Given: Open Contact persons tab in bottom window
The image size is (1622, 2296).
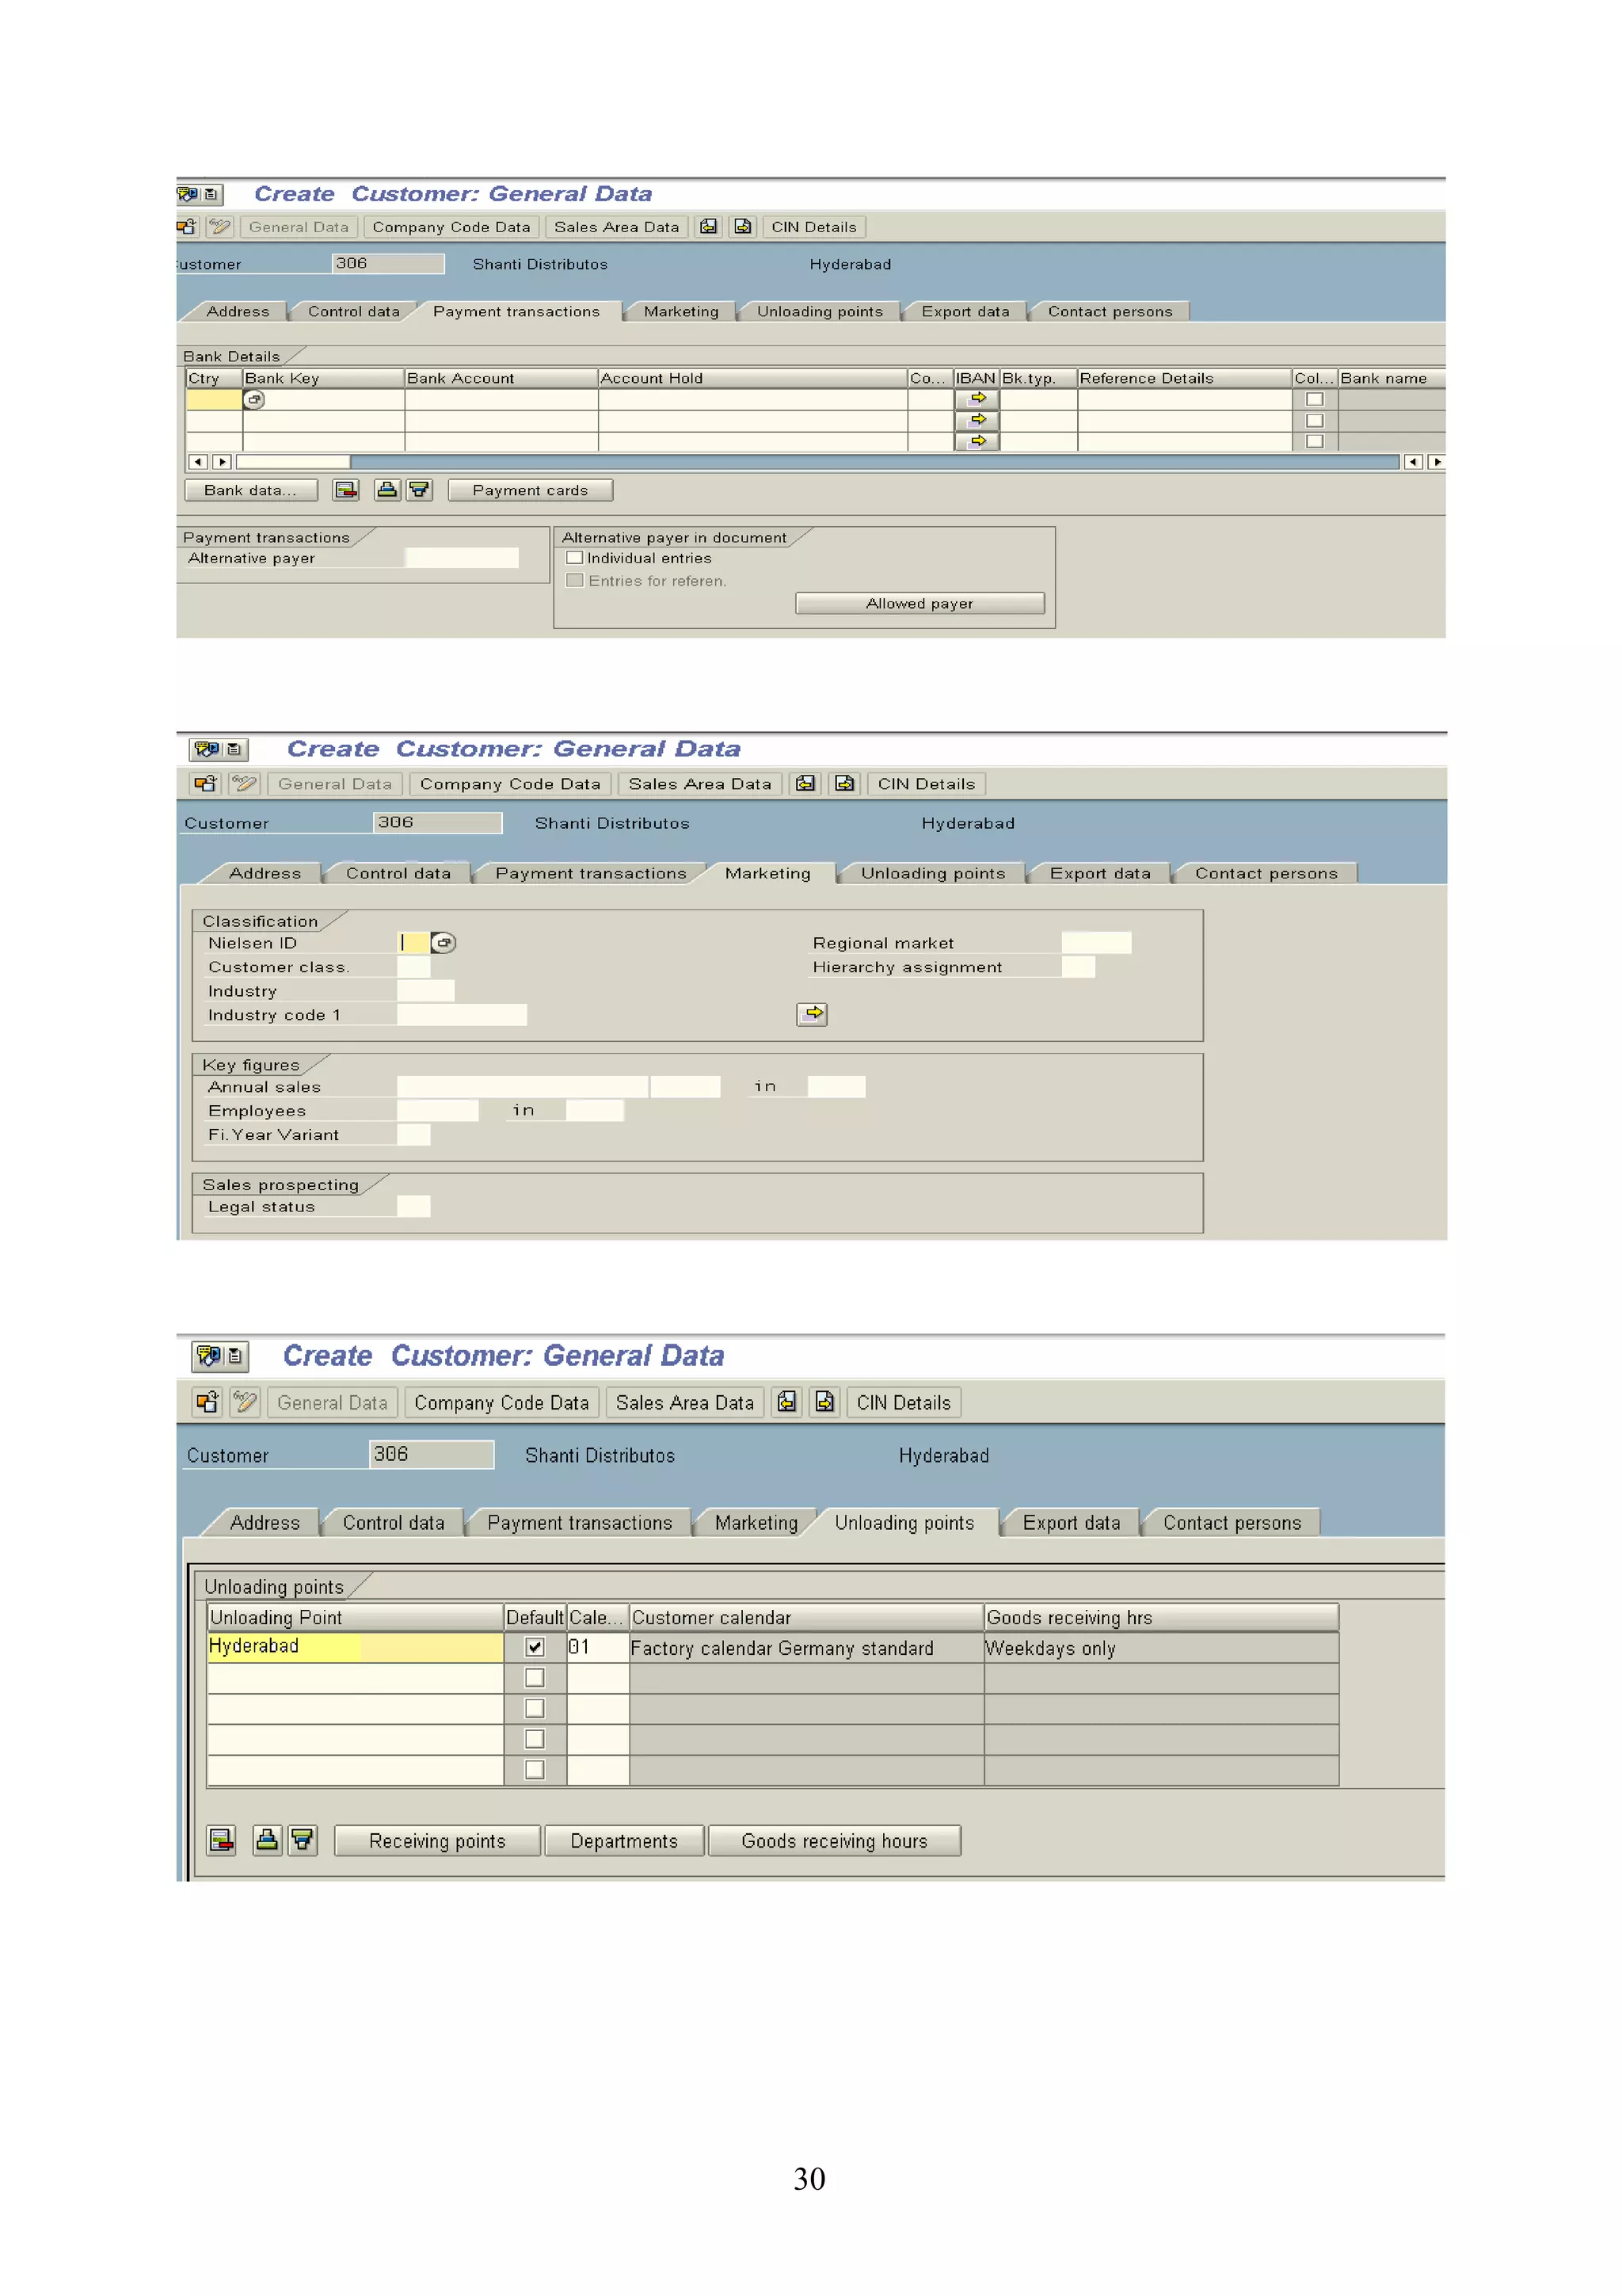Looking at the screenshot, I should (1232, 1522).
